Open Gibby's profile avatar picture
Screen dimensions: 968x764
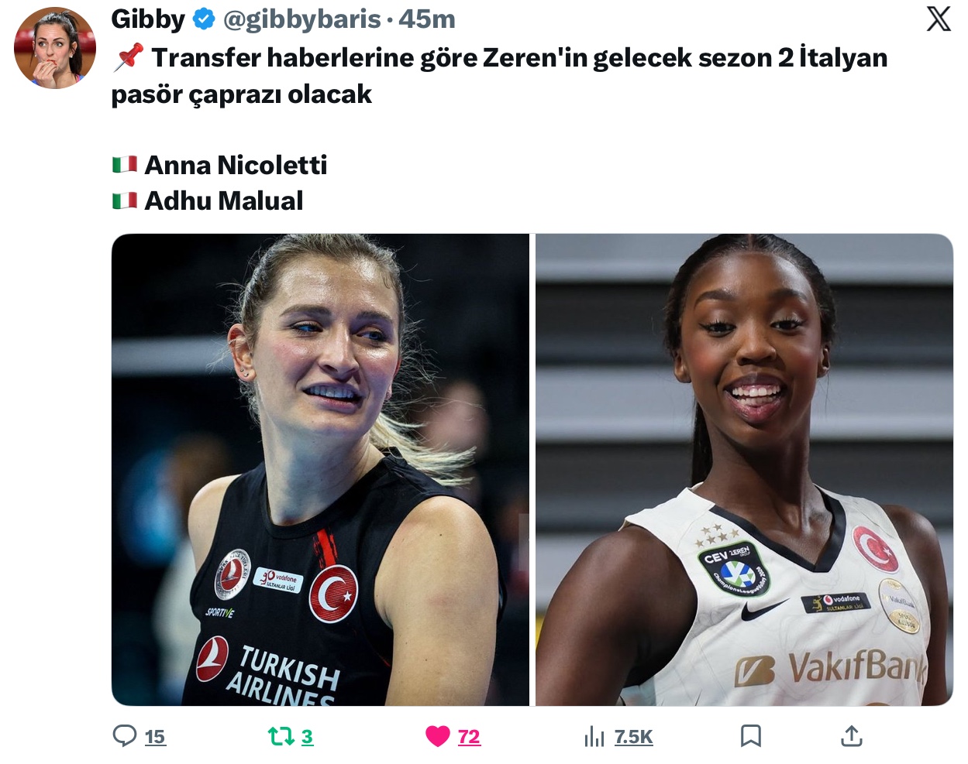pos(55,48)
